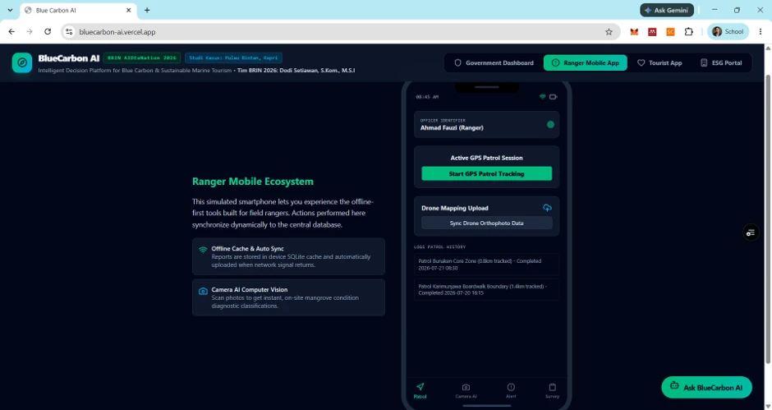772x410 pixels.
Task: Open the Extensions puzzle menu
Action: (689, 31)
